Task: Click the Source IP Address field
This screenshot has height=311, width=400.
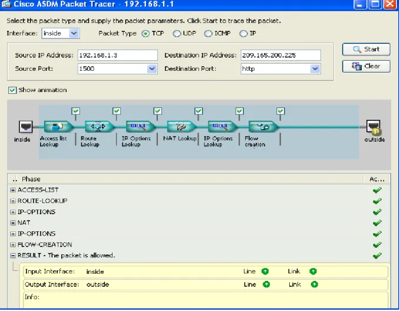Action: 118,55
